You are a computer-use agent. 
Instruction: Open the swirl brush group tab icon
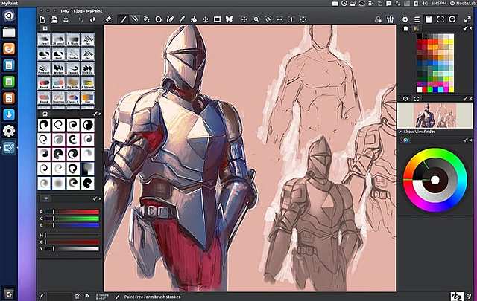click(45, 114)
